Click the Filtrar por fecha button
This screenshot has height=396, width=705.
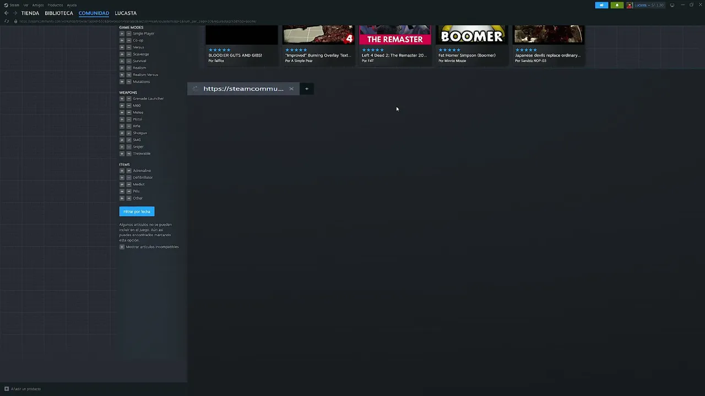(x=137, y=212)
